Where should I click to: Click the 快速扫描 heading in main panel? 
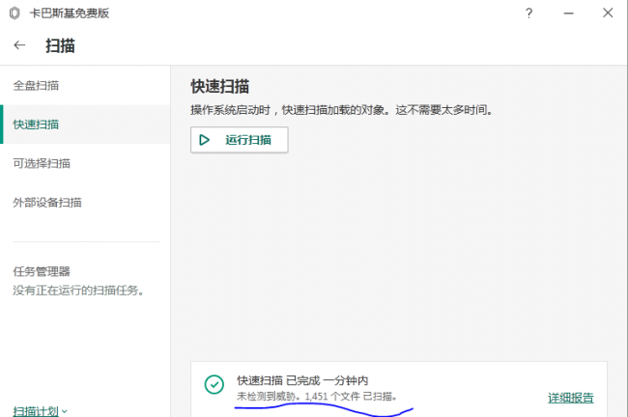coord(220,87)
